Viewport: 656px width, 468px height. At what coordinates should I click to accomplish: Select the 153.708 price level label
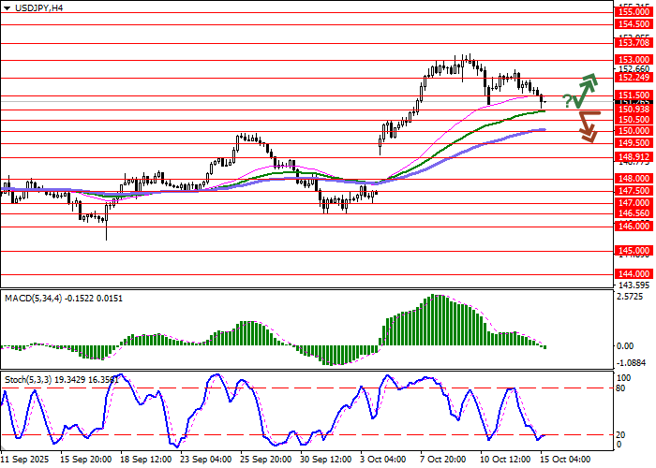point(634,43)
